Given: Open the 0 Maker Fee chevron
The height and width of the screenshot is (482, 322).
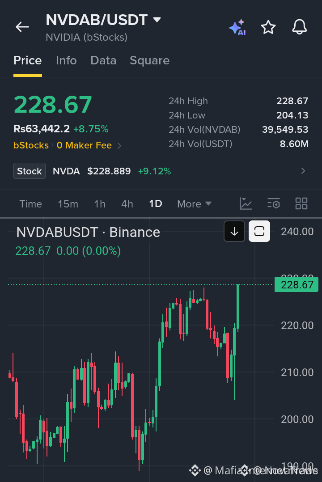Looking at the screenshot, I should [119, 146].
